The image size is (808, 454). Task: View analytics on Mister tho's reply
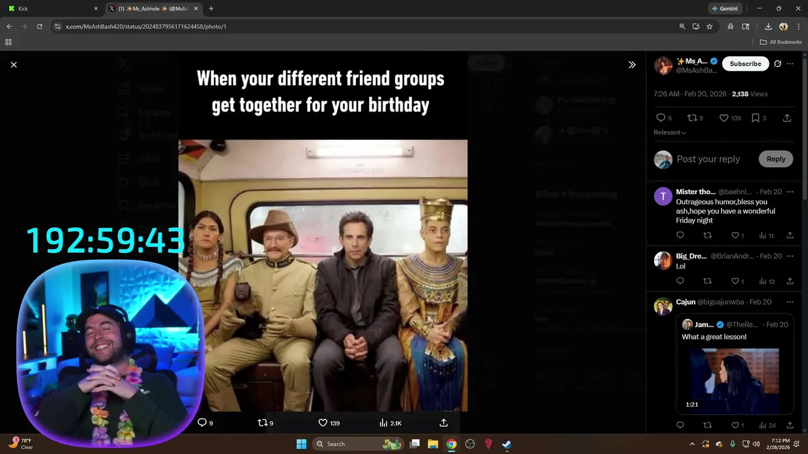(766, 235)
